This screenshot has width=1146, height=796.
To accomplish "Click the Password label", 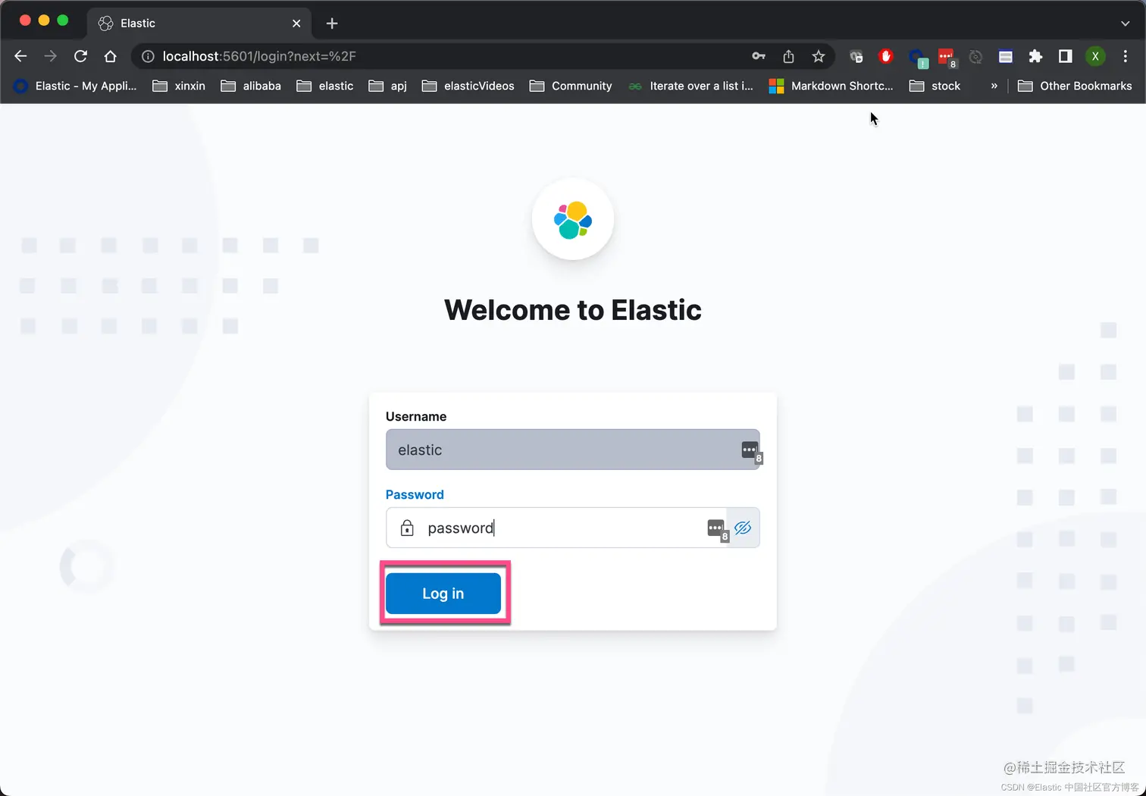I will pos(415,494).
